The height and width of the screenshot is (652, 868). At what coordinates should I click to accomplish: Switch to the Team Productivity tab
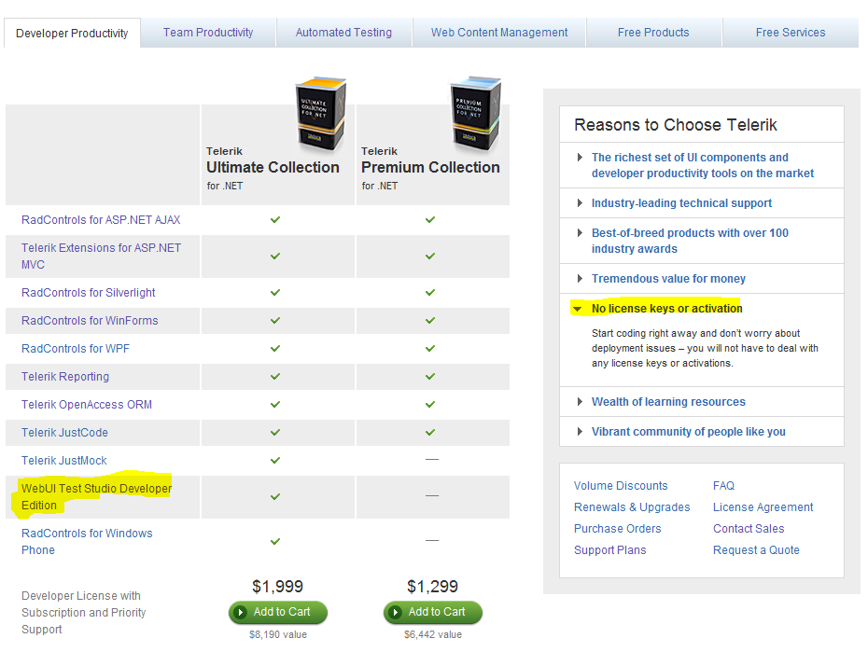(x=208, y=33)
